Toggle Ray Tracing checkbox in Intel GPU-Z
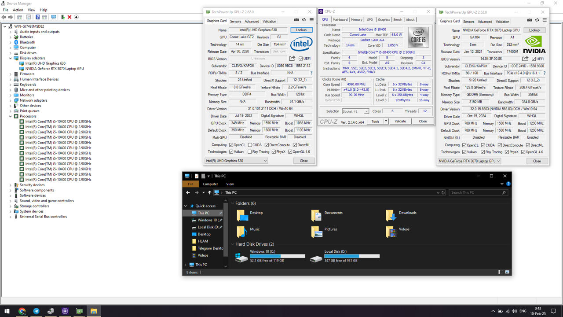The width and height of the screenshot is (563, 317). (250, 152)
